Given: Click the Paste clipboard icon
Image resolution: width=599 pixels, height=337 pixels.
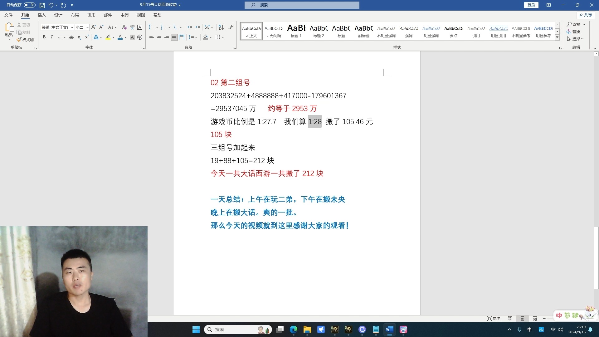Looking at the screenshot, I should point(9,27).
